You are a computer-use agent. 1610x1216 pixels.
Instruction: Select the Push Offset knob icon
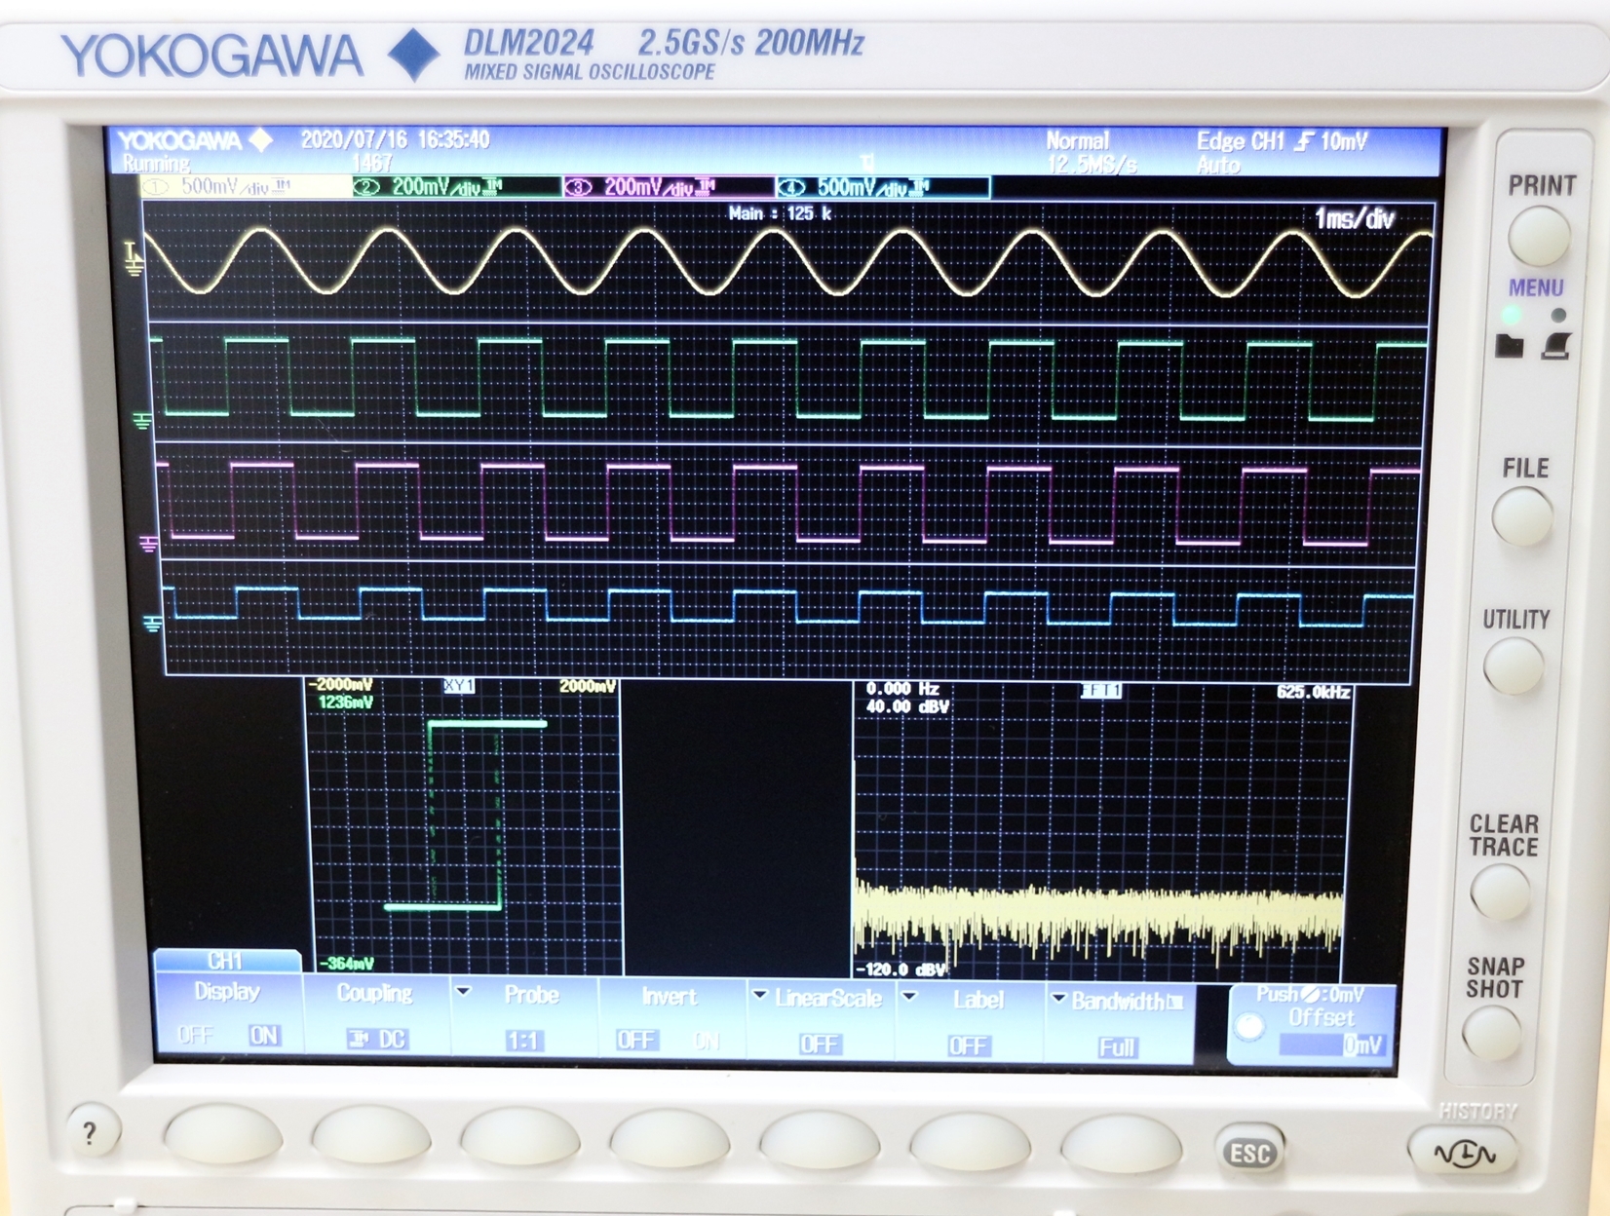tap(1249, 1027)
